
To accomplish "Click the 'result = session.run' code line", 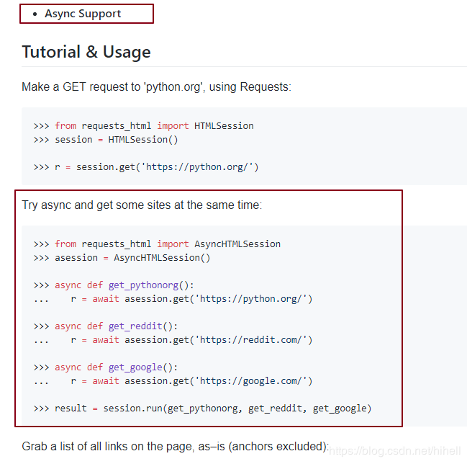I will [202, 409].
